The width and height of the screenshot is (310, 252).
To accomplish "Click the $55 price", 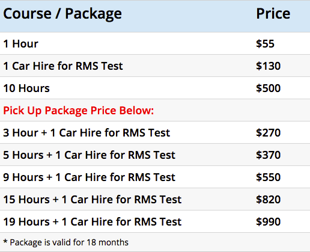I will [265, 44].
